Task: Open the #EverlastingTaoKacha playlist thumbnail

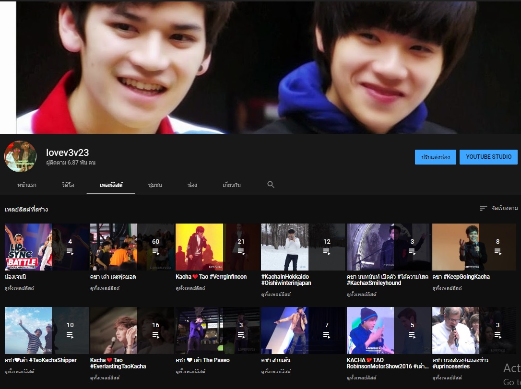Action: tap(132, 330)
